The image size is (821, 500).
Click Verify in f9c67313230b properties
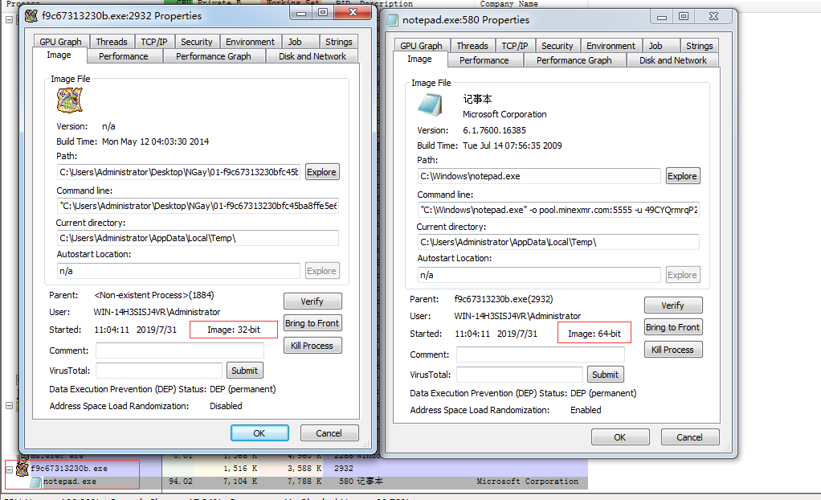coord(312,301)
